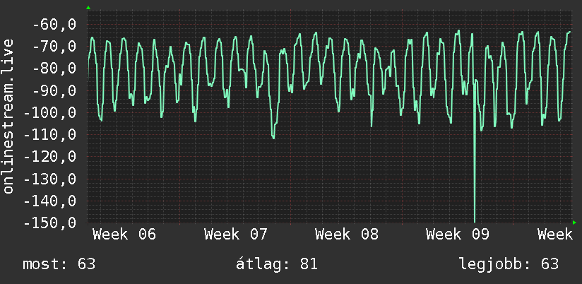Click the Week 09 axis label
582x284 pixels.
(x=458, y=235)
